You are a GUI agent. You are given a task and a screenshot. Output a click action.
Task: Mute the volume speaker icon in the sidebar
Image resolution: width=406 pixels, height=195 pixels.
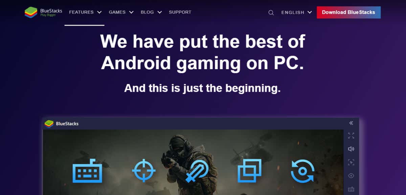coord(351,149)
